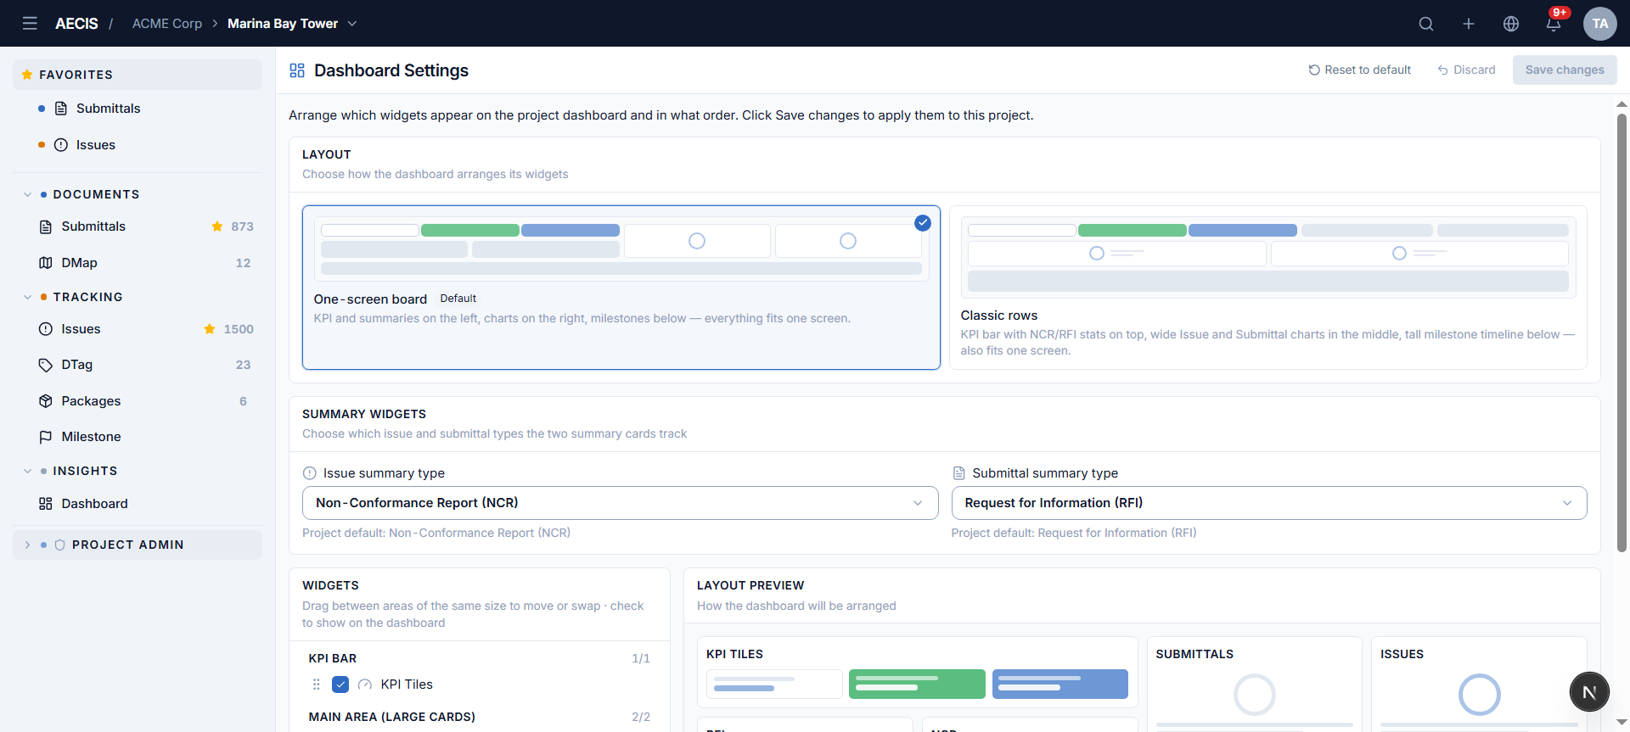The height and width of the screenshot is (732, 1630).
Task: Expand the Project Admin section
Action: pyautogui.click(x=138, y=545)
